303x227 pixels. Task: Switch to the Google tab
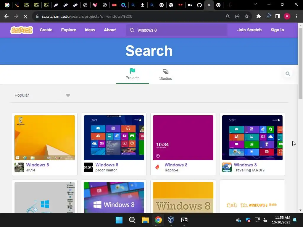tap(7, 5)
